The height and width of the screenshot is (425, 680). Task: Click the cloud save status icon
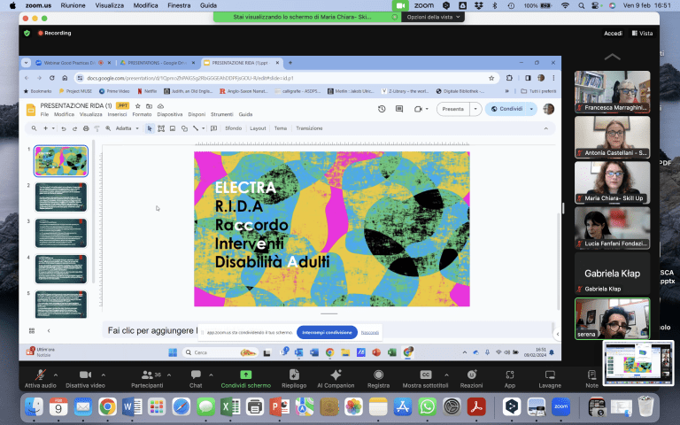160,106
